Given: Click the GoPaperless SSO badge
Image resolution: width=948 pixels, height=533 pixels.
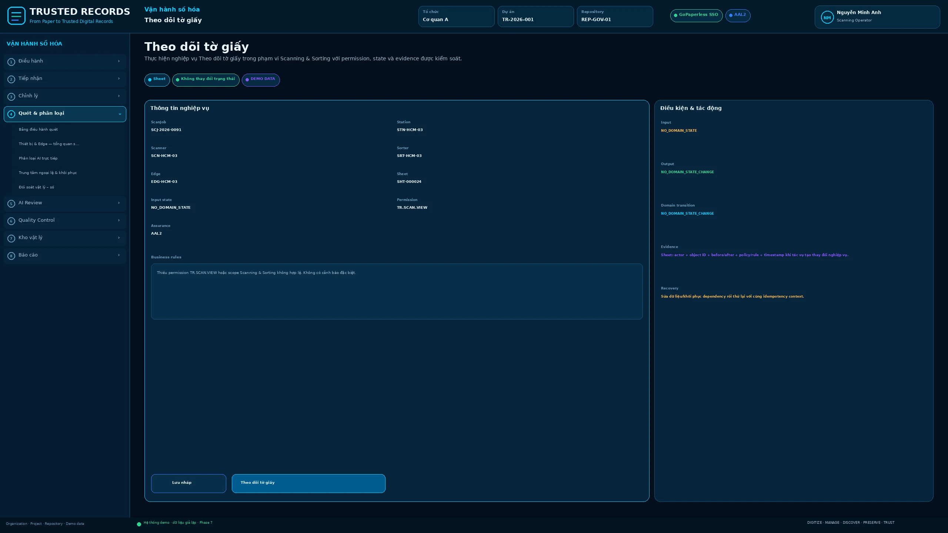Looking at the screenshot, I should (696, 16).
